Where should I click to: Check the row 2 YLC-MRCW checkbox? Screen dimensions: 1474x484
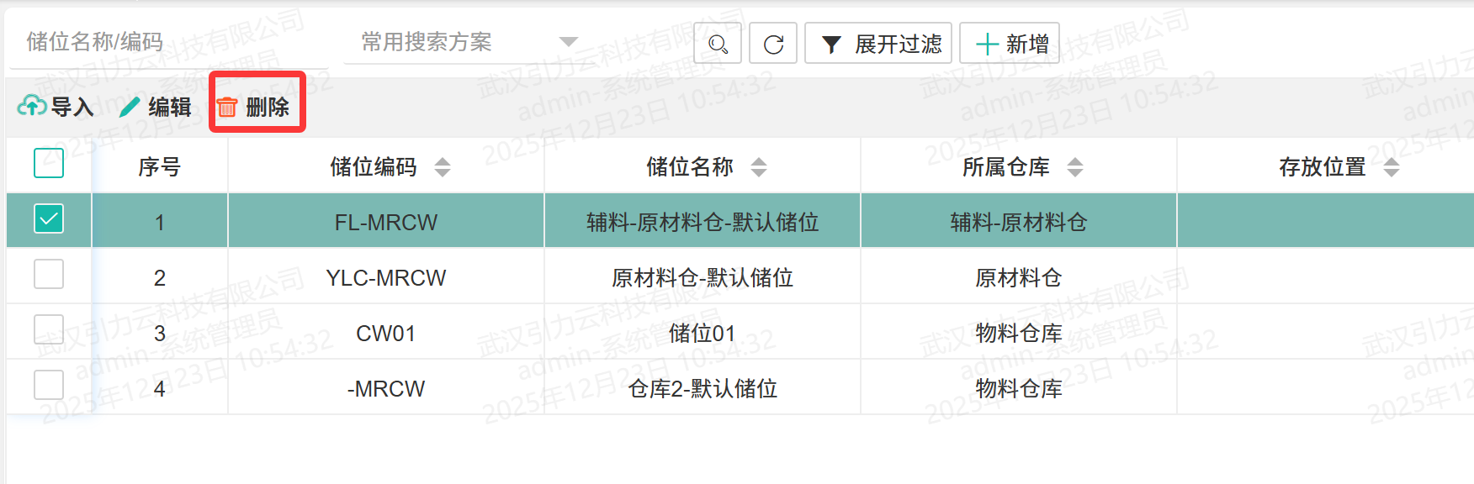49,275
